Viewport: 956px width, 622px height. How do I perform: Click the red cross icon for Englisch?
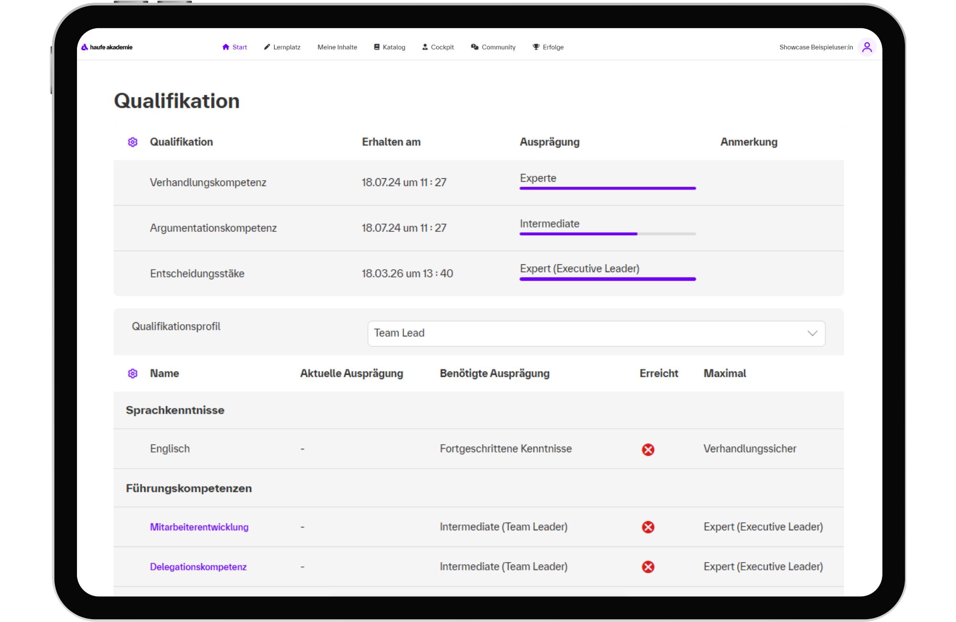click(x=648, y=449)
